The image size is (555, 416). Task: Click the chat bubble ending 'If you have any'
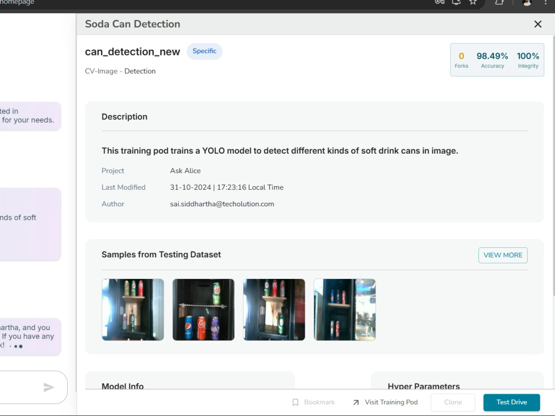pyautogui.click(x=30, y=337)
